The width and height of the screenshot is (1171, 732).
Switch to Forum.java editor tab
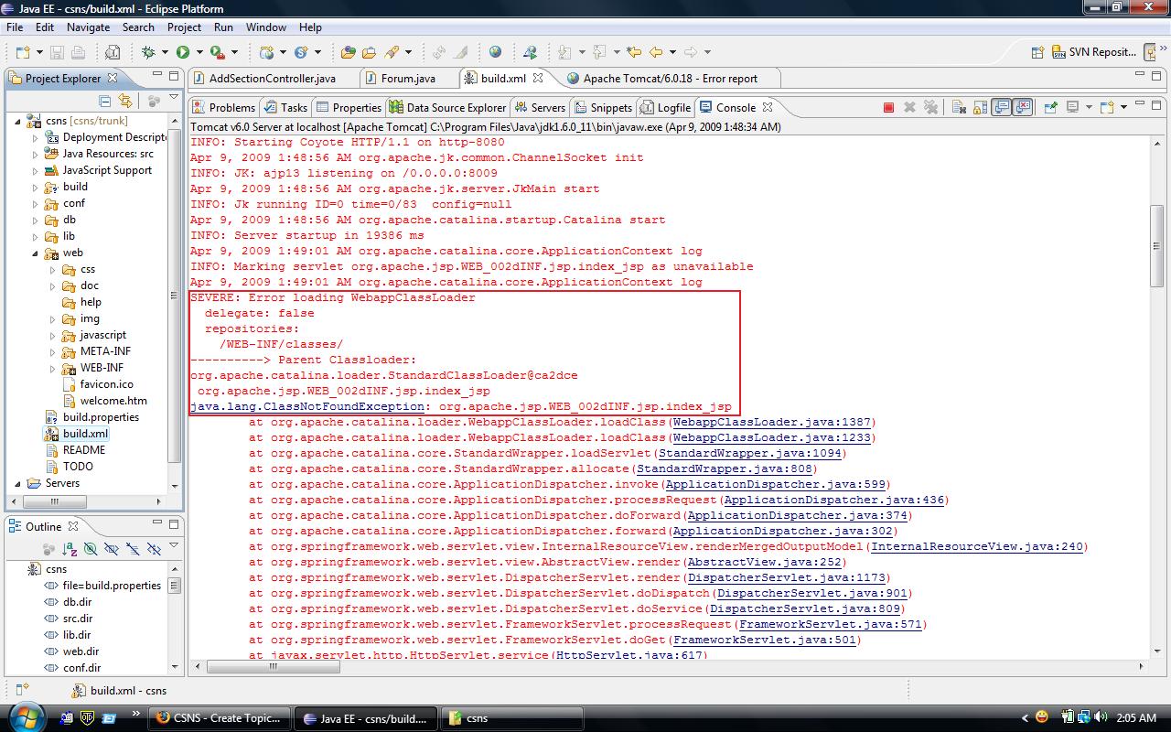click(408, 79)
